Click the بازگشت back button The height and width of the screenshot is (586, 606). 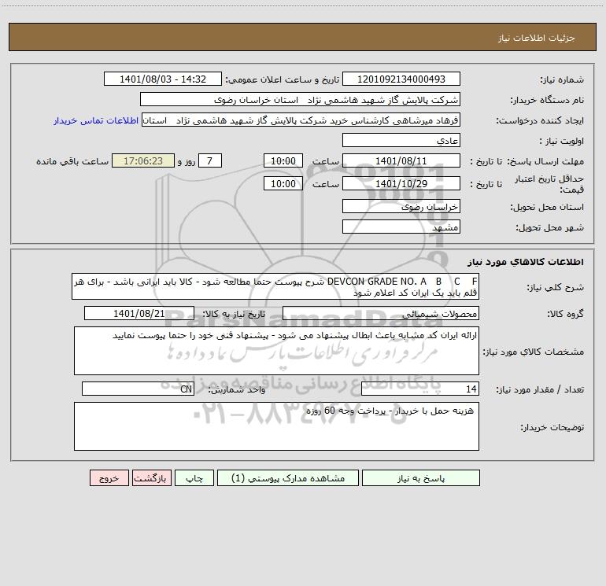click(151, 478)
